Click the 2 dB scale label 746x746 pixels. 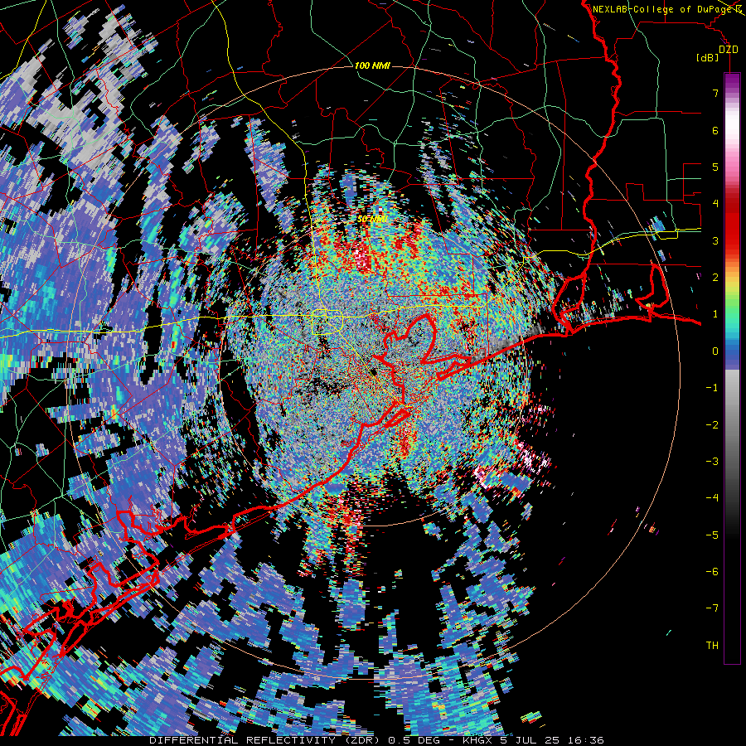tap(715, 278)
